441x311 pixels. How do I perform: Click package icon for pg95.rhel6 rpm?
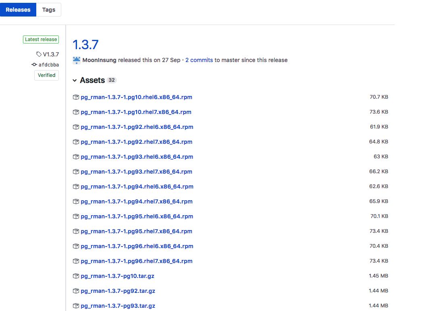point(76,216)
